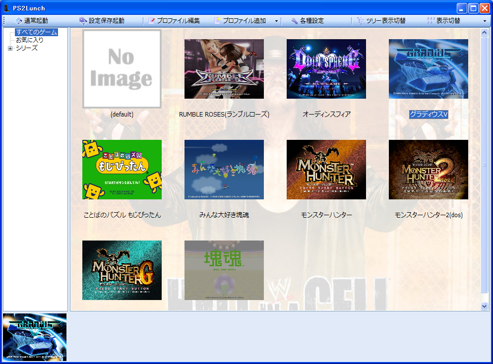The width and height of the screenshot is (493, 364).
Task: Click the Gradius preview image at bottom-left
Action: click(35, 337)
